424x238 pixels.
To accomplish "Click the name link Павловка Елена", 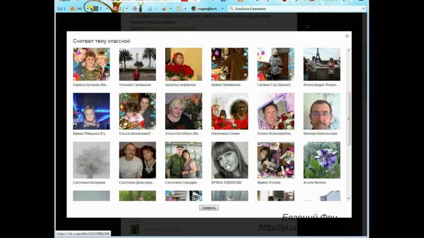I will [x=225, y=134].
